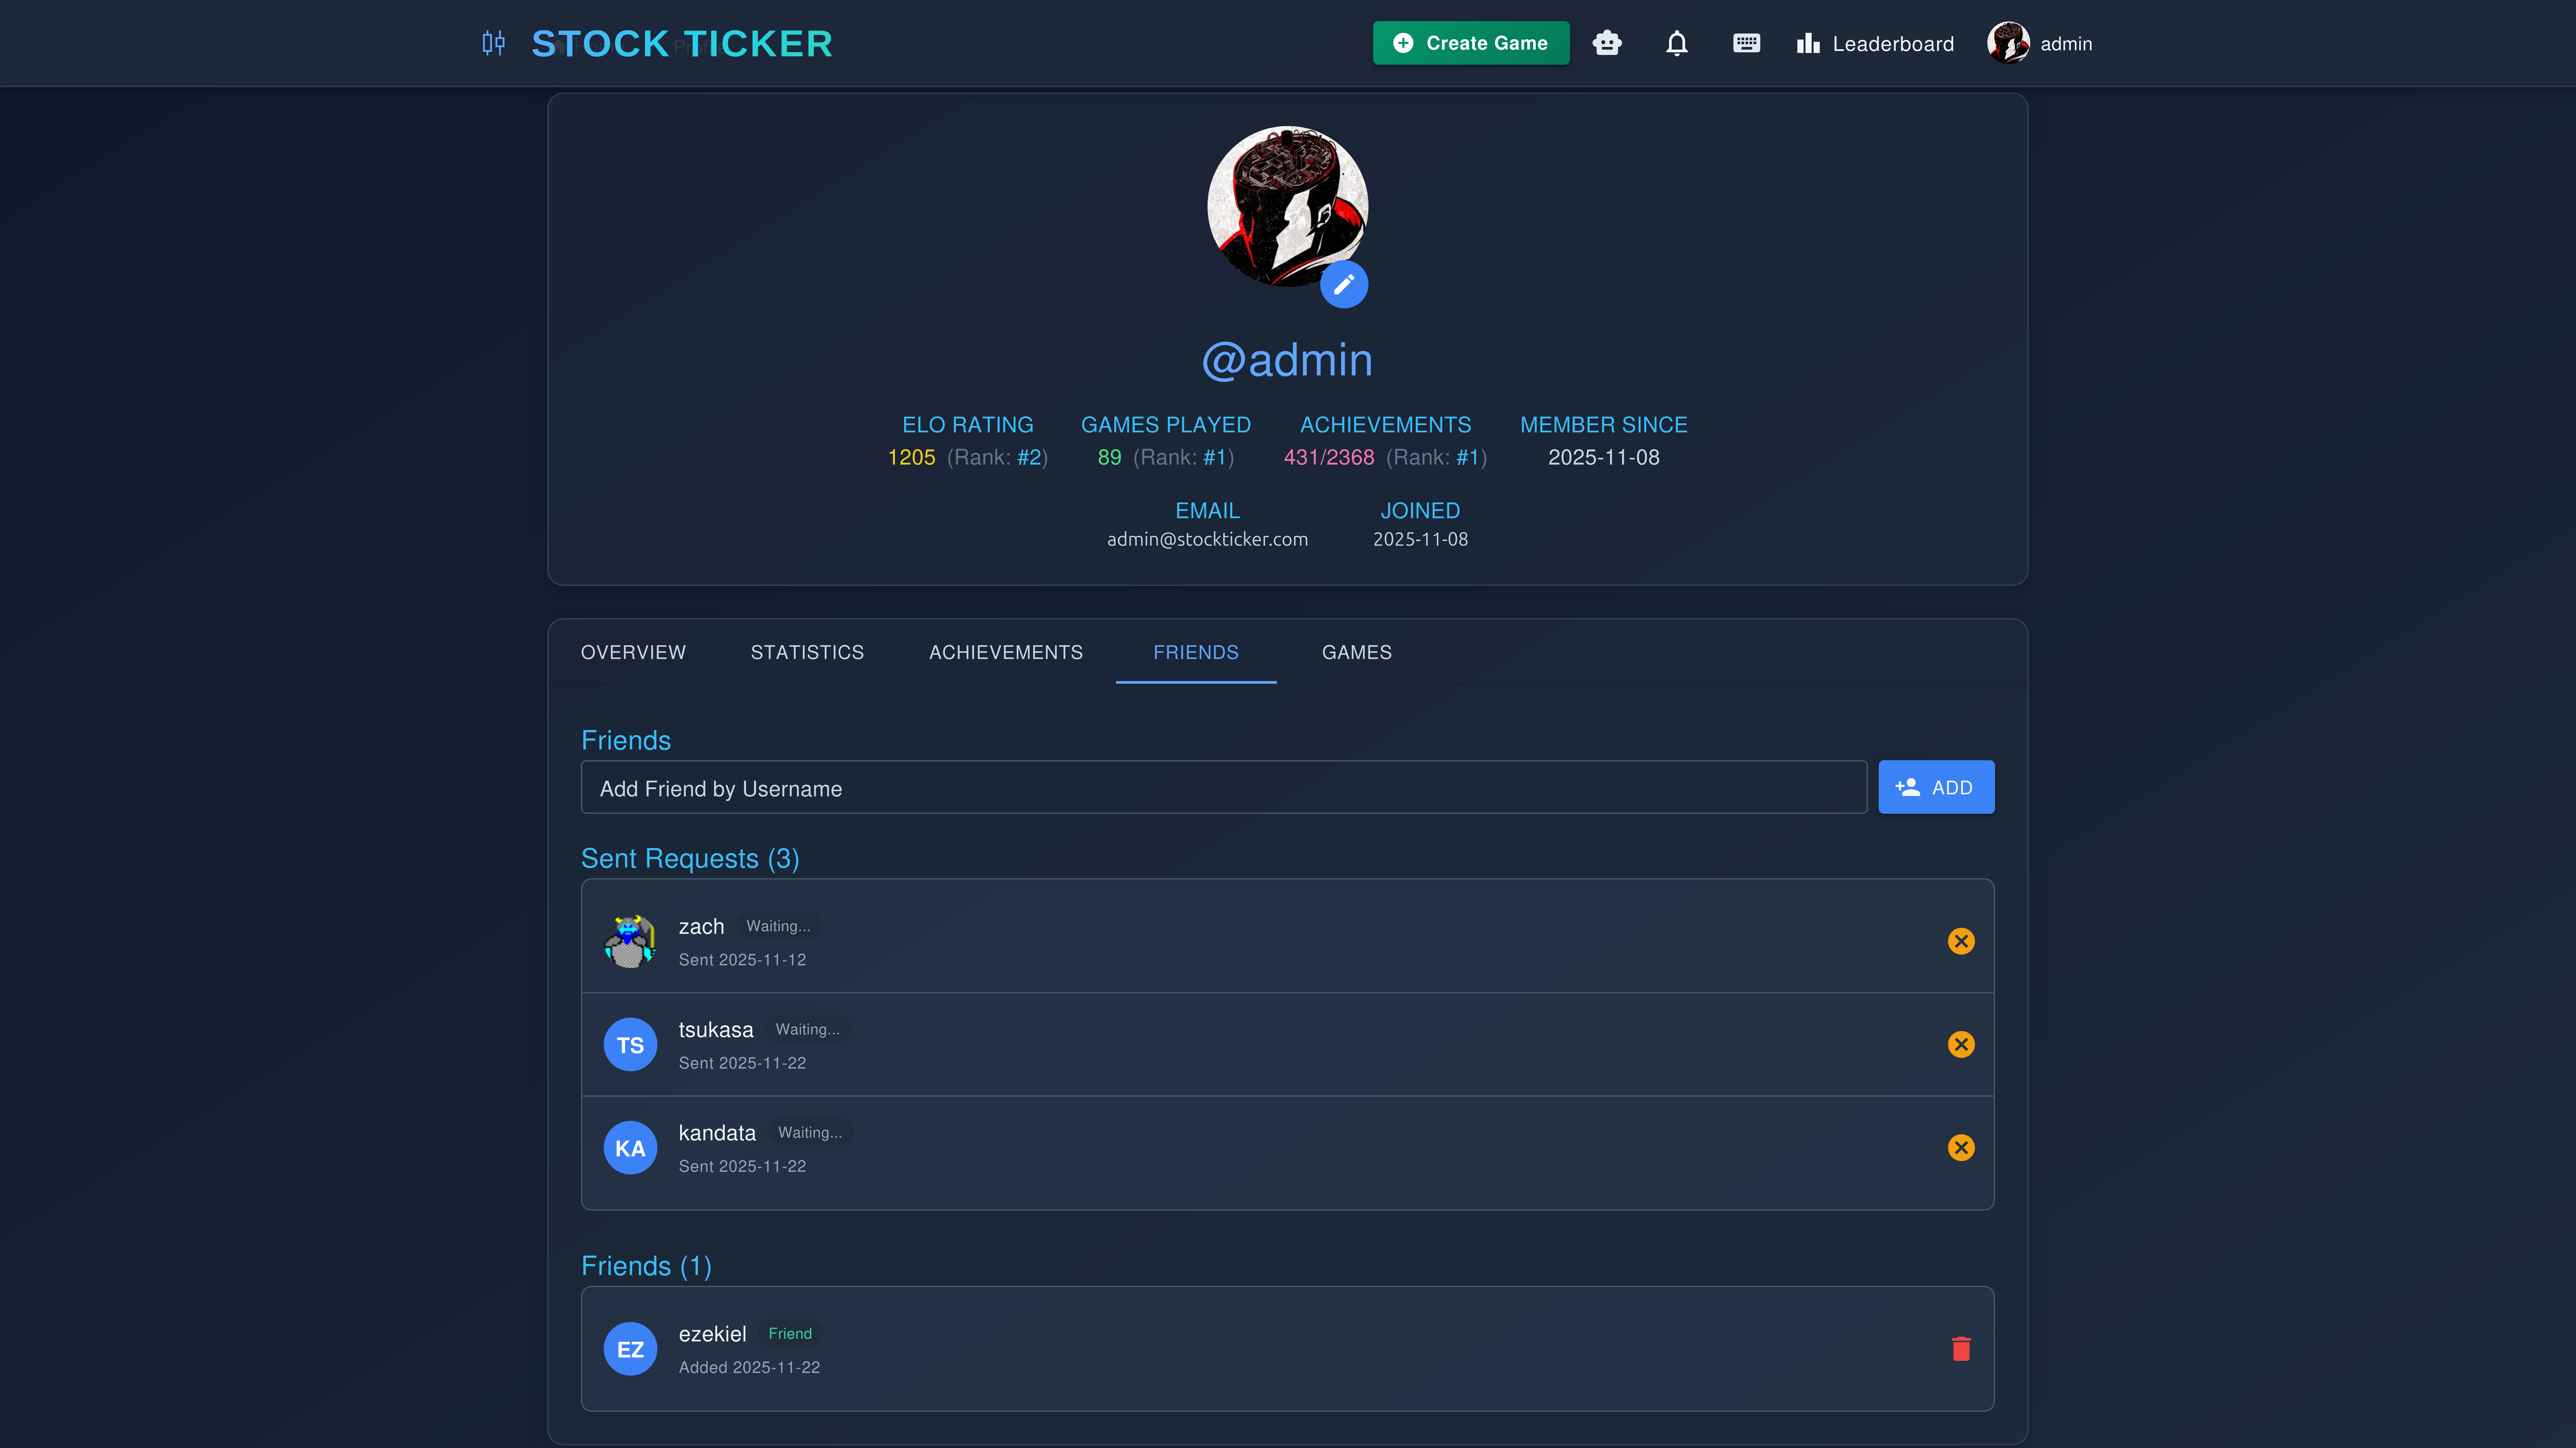The image size is (2576, 1448).
Task: Click the ADD friend button
Action: pyautogui.click(x=1936, y=787)
